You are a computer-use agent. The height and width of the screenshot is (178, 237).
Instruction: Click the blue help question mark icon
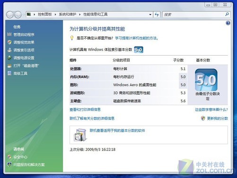(x=228, y=23)
